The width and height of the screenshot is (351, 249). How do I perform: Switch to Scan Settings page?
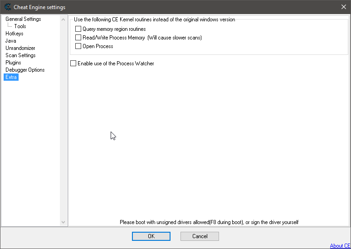point(20,55)
